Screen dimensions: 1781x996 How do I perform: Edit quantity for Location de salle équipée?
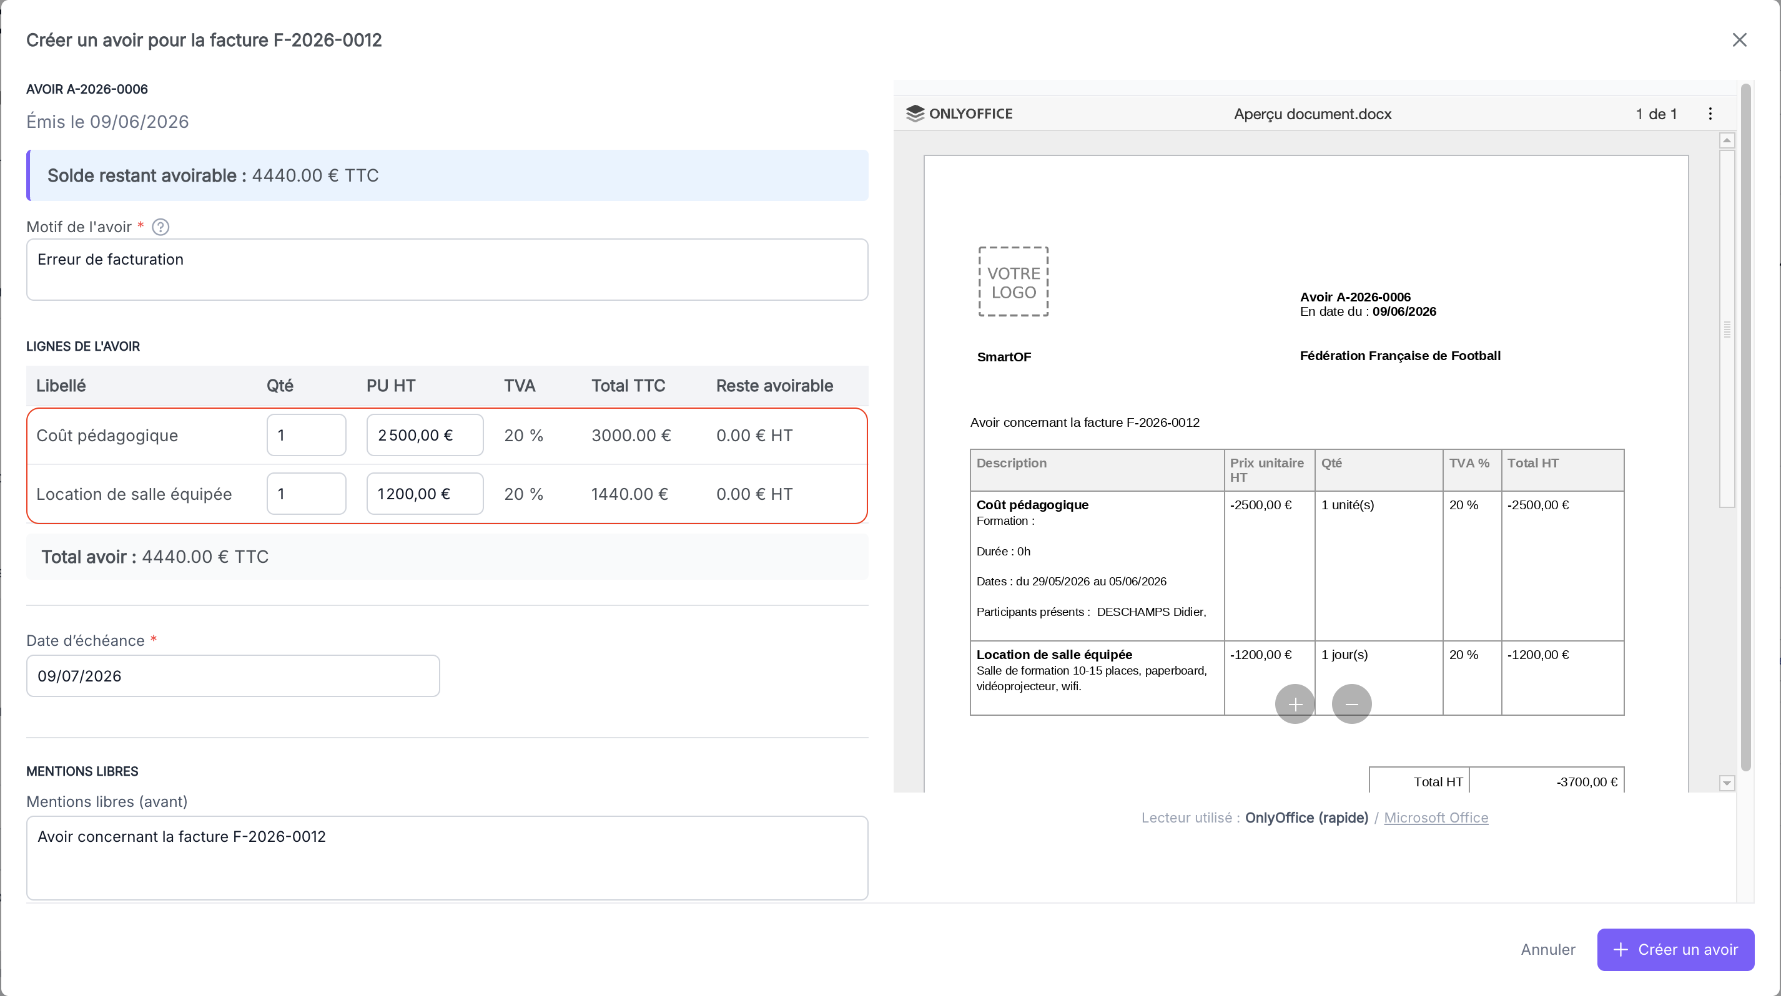306,494
